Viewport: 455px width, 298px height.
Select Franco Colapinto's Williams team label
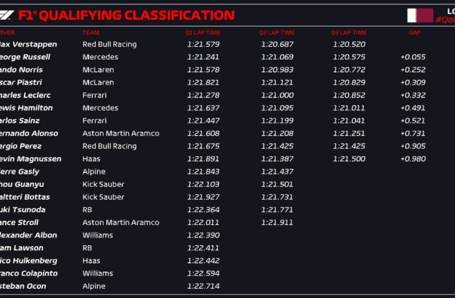click(98, 273)
